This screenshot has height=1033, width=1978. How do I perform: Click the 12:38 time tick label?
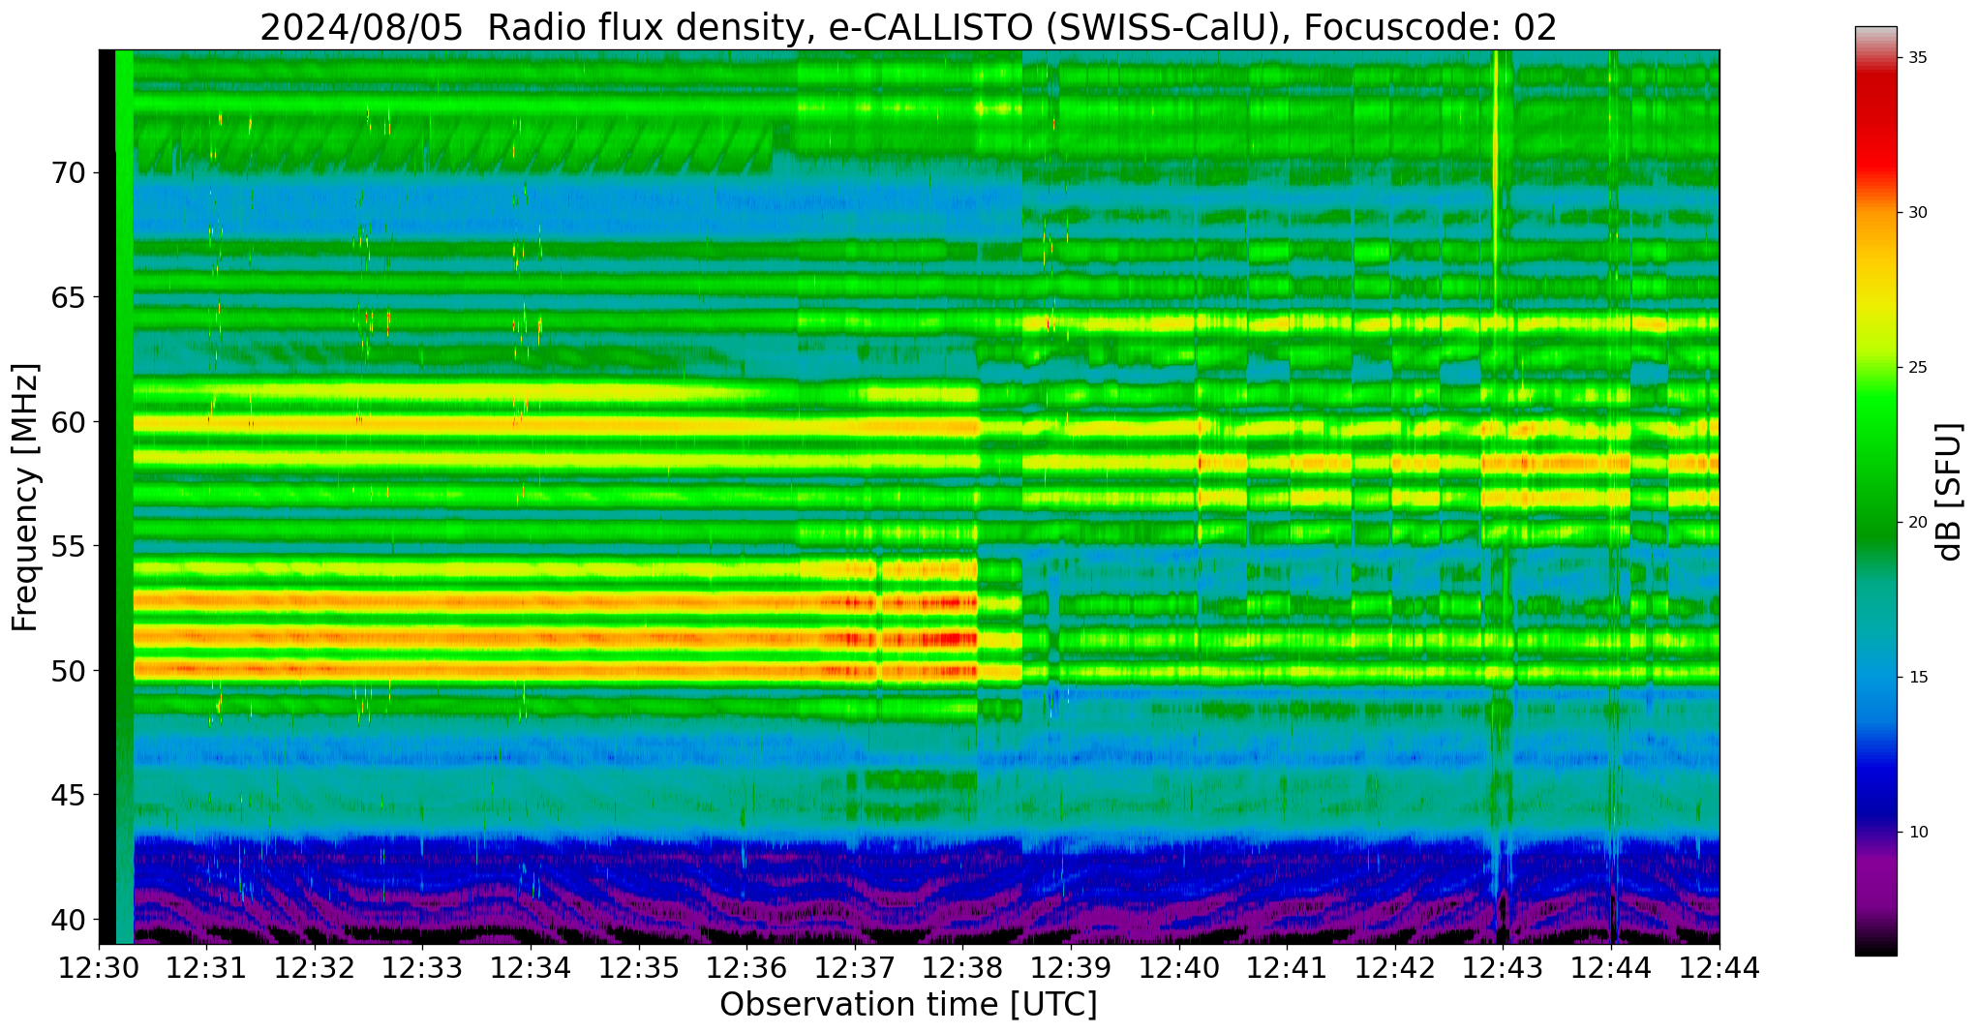coord(962,967)
